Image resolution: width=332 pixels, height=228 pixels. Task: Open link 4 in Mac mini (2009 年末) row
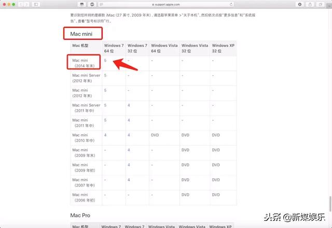(x=129, y=150)
